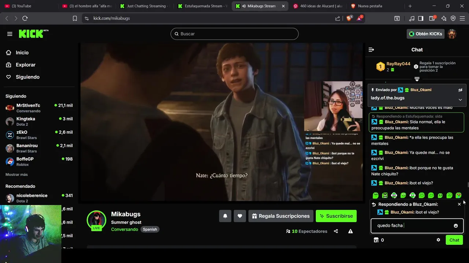The width and height of the screenshot is (469, 263).
Task: Reload the page
Action: pos(25,18)
